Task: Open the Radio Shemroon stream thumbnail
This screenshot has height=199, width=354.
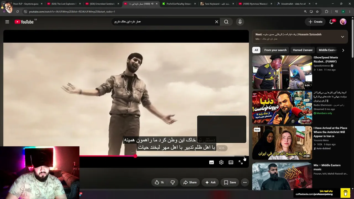Action: coord(282,108)
